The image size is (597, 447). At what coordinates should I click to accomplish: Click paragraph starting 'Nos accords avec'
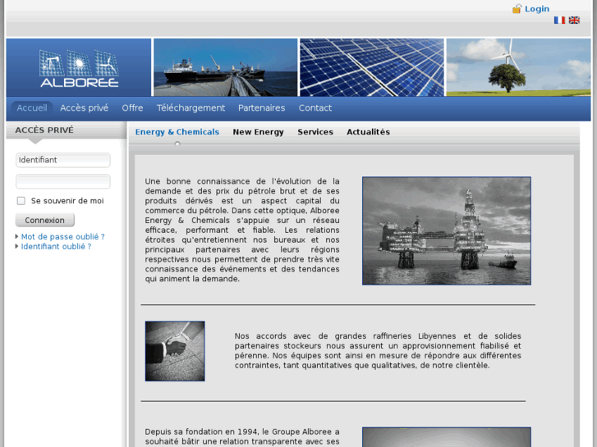(378, 351)
